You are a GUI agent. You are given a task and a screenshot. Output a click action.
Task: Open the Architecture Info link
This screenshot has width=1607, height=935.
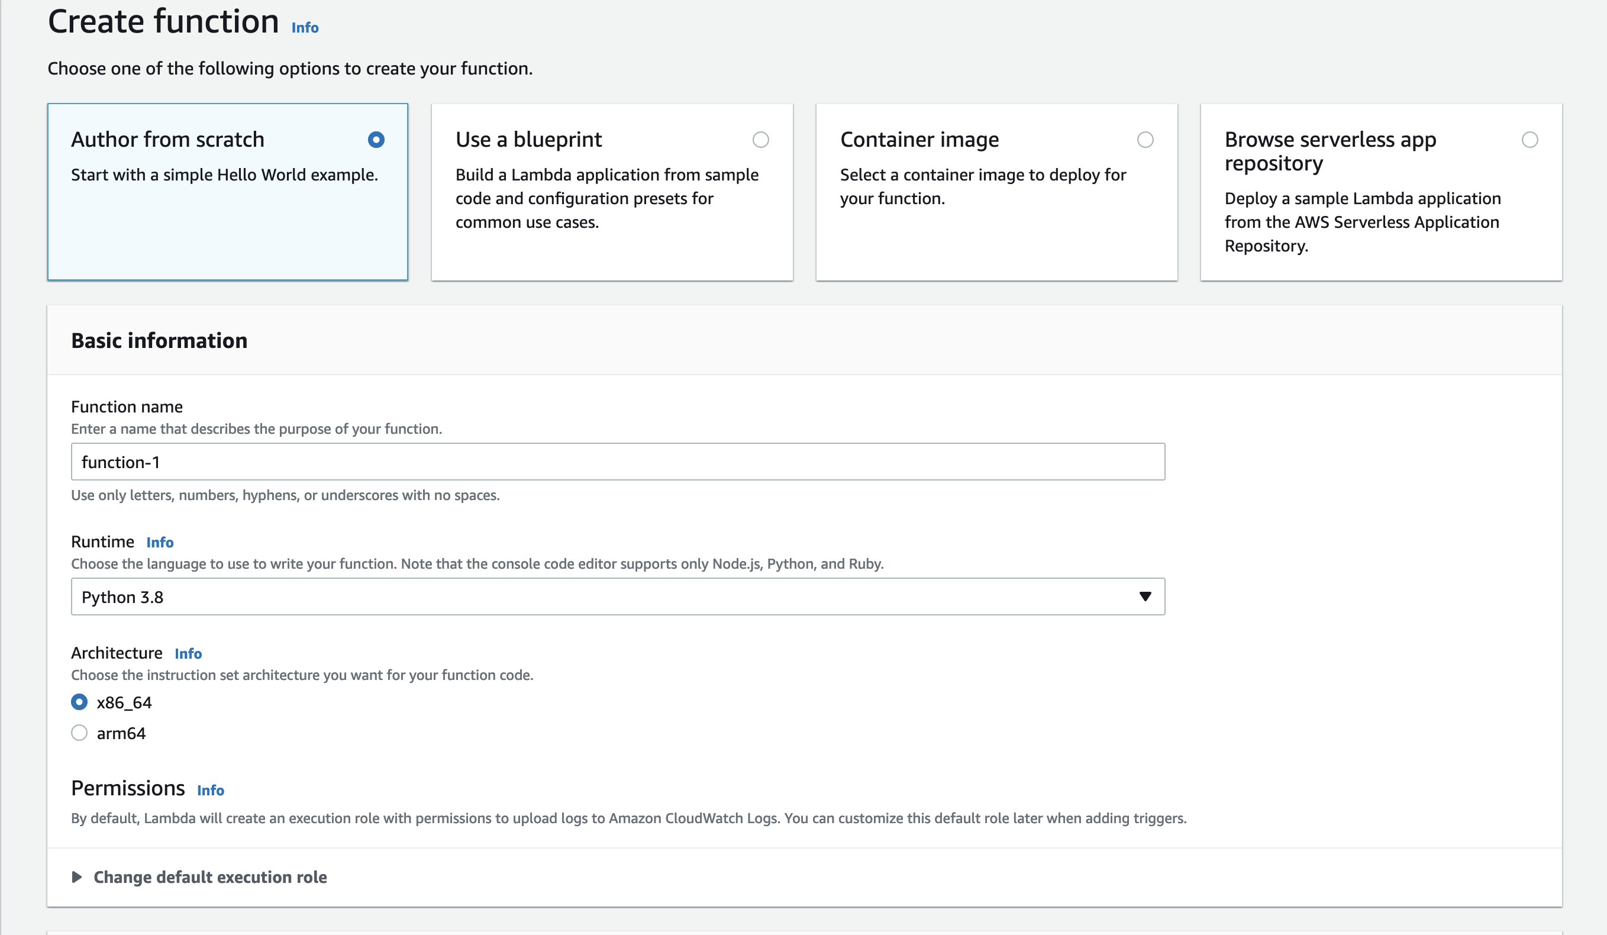tap(188, 654)
